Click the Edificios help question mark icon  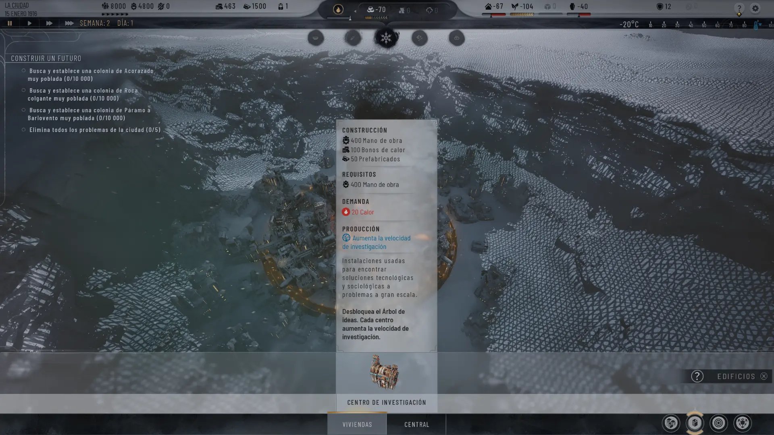point(697,376)
